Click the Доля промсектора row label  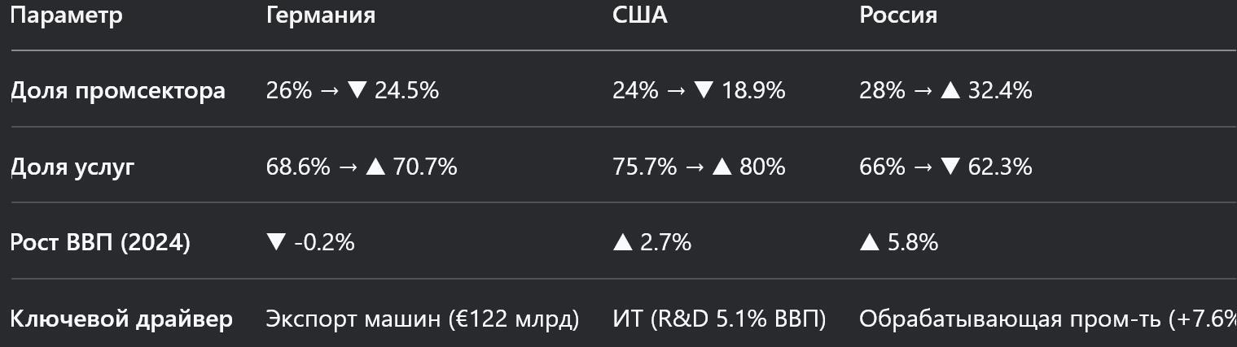(x=118, y=90)
